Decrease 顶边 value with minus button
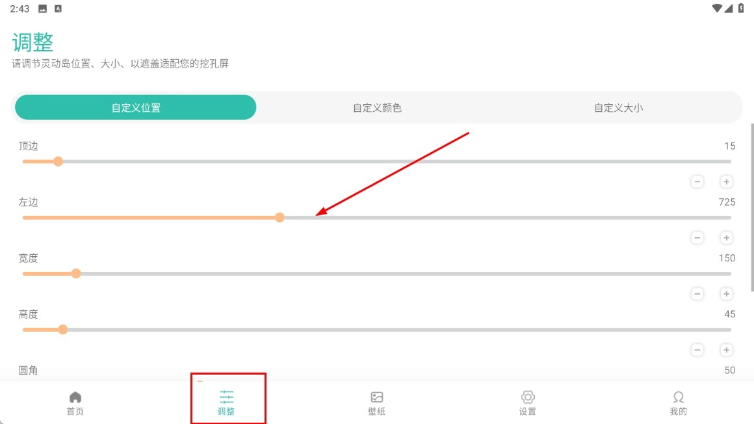This screenshot has width=754, height=424. point(697,182)
